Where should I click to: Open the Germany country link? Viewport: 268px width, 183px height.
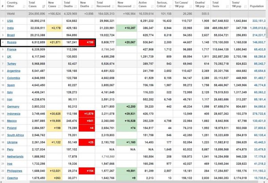coord(13,107)
